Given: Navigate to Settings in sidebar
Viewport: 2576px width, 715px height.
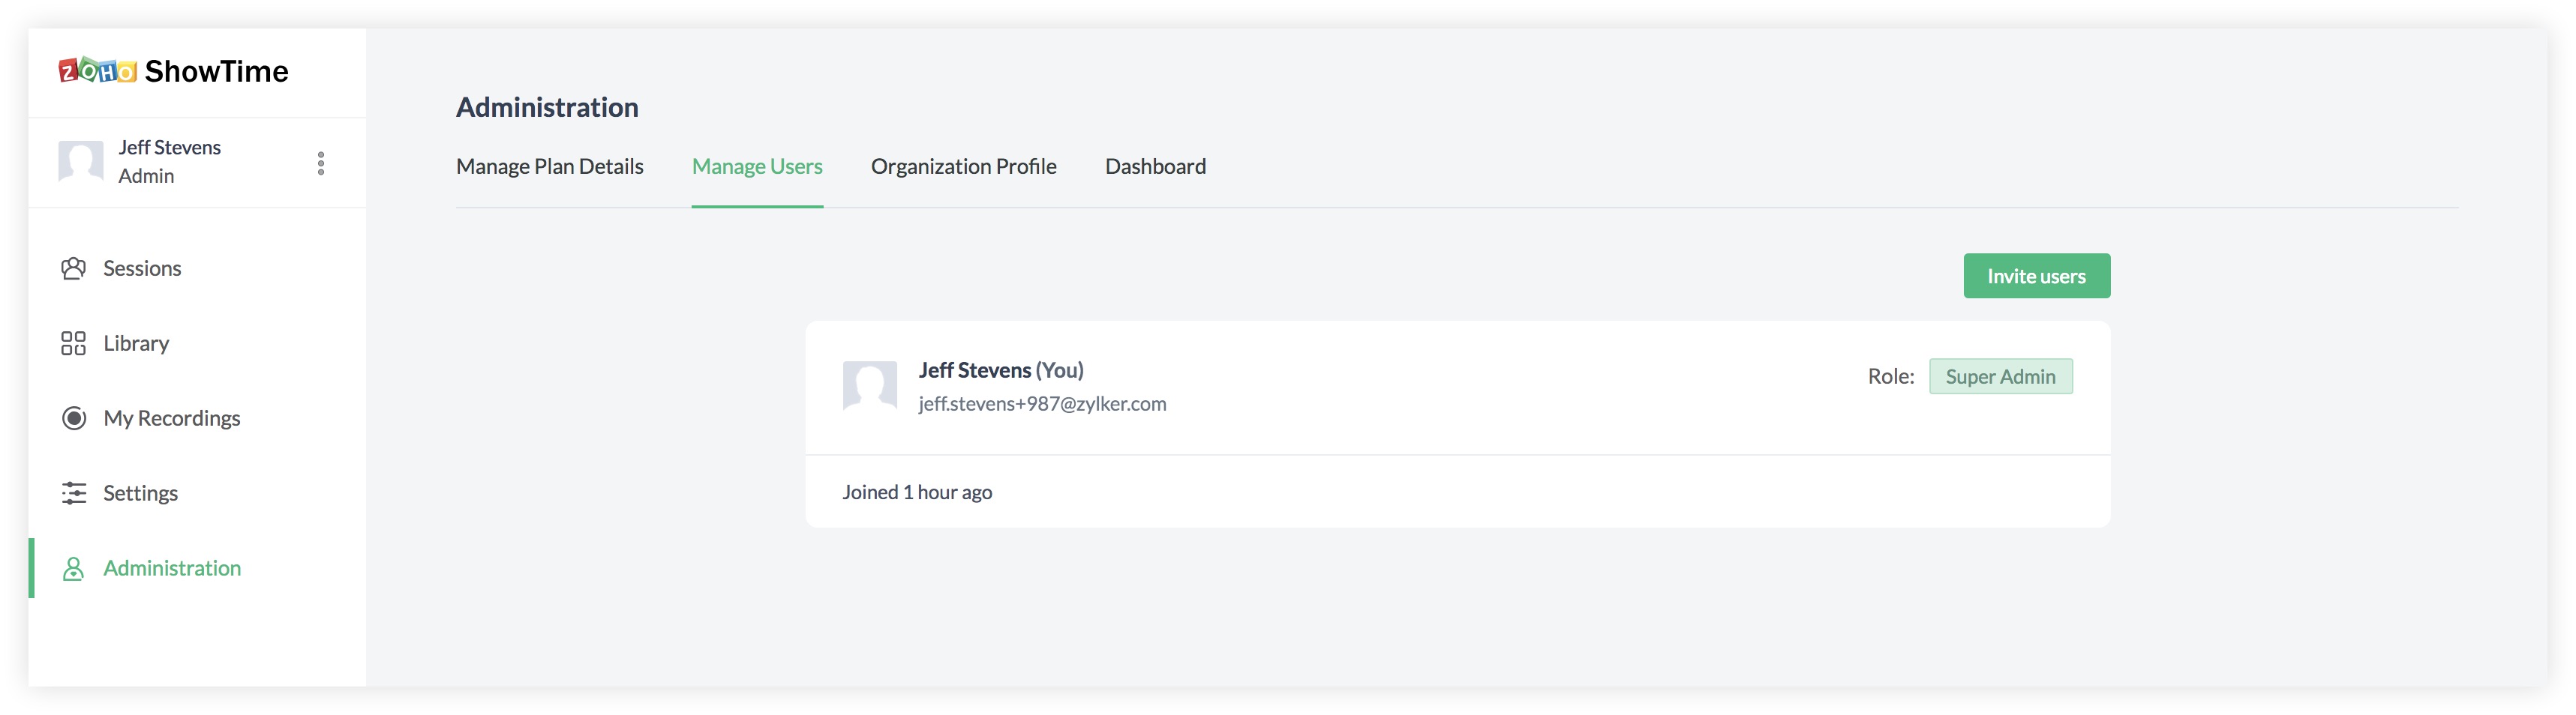Looking at the screenshot, I should click(140, 493).
